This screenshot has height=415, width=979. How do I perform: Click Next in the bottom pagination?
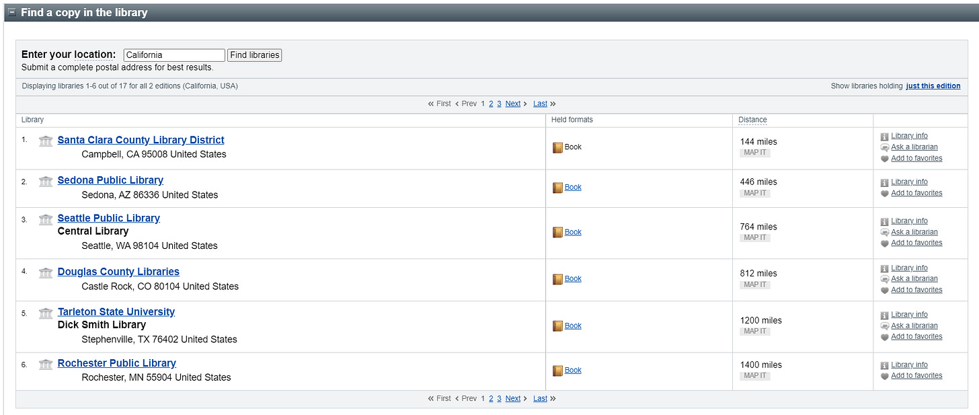coord(513,398)
